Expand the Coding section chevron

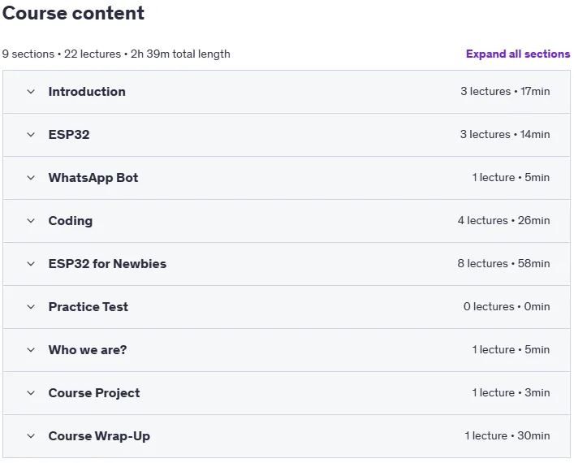31,221
